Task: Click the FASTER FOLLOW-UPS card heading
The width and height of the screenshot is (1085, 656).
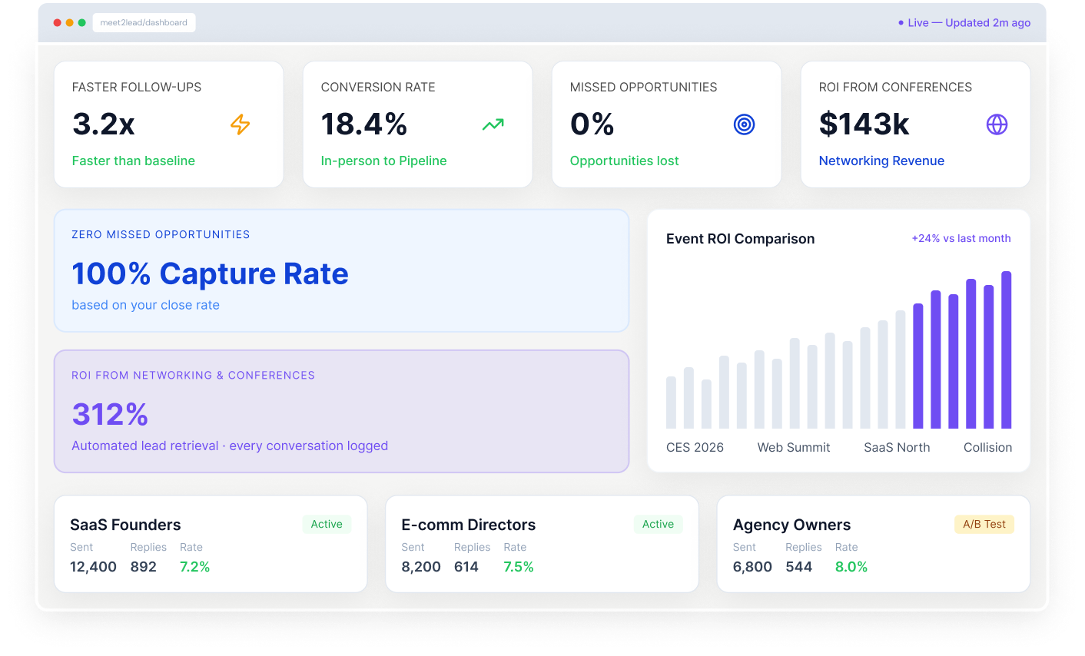Action: click(x=137, y=88)
